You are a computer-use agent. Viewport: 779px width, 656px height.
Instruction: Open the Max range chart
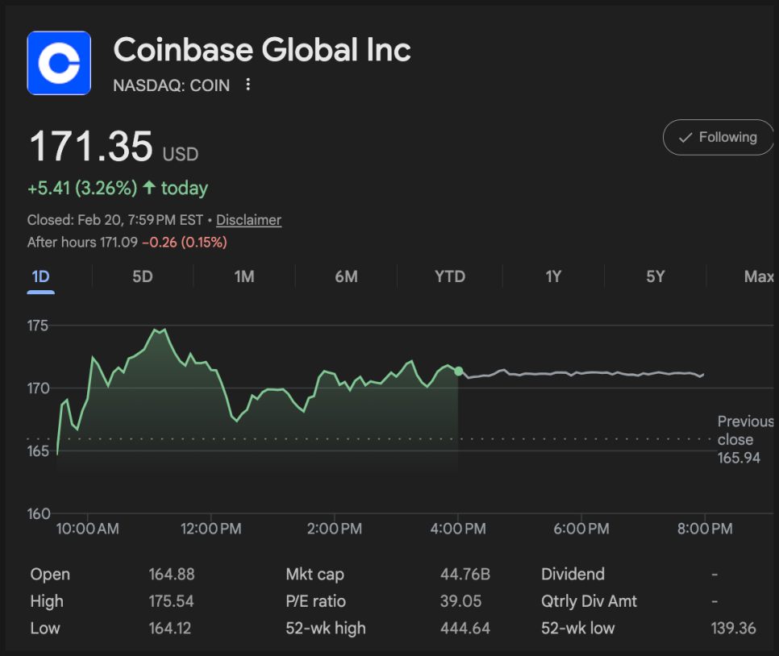coord(758,277)
